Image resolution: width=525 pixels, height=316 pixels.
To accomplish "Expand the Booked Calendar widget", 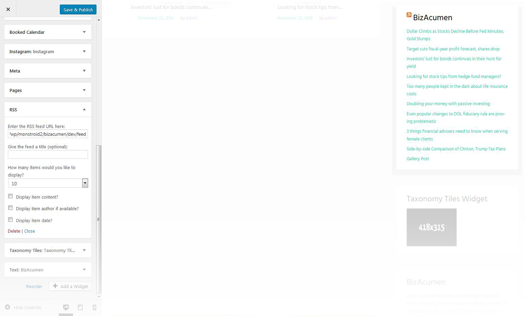I will tap(48, 32).
